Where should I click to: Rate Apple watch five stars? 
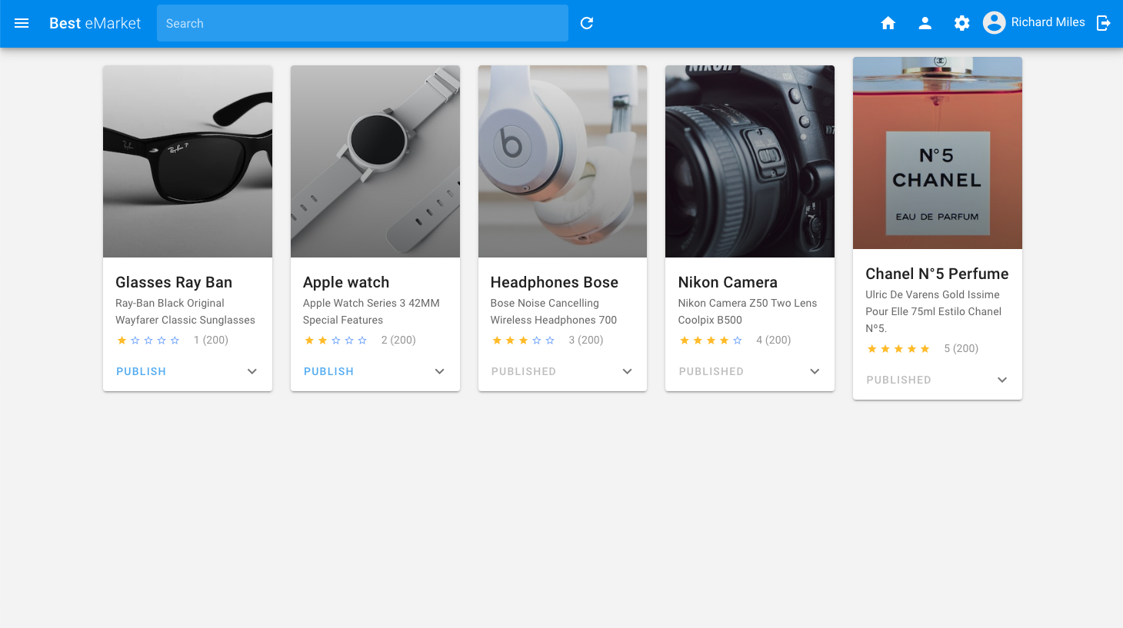(x=362, y=340)
